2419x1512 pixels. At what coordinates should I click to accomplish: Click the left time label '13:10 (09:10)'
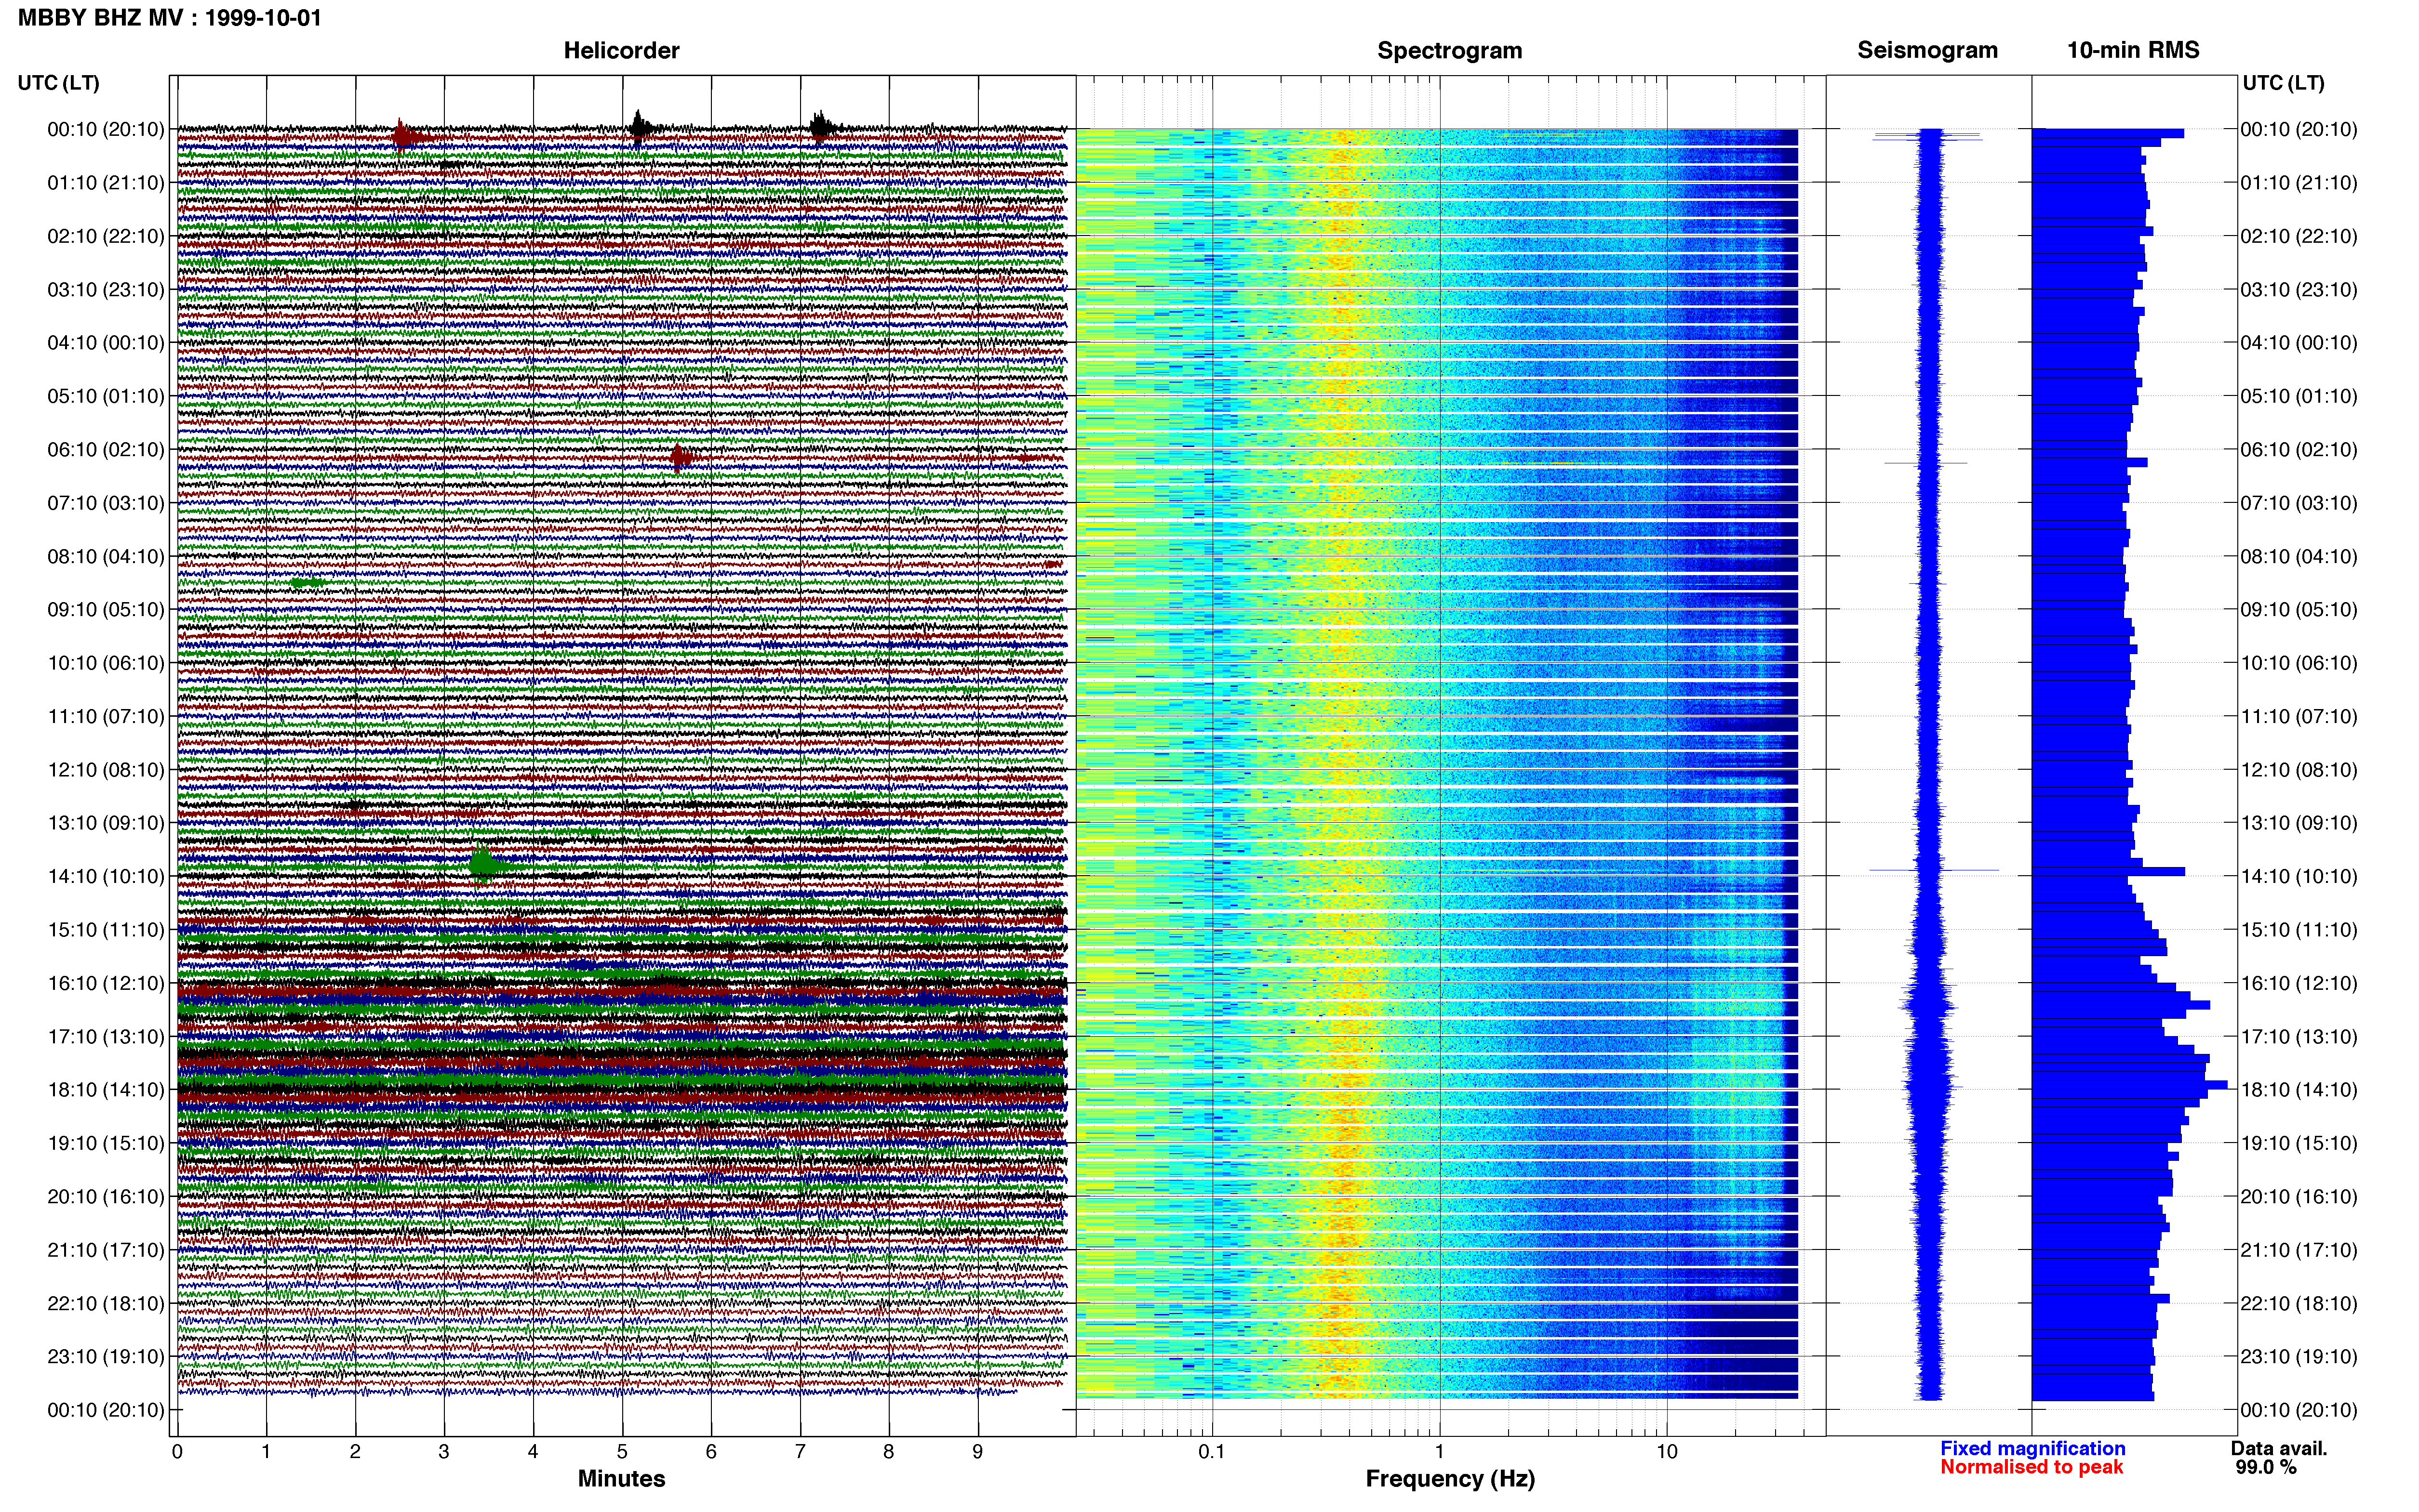coord(106,823)
